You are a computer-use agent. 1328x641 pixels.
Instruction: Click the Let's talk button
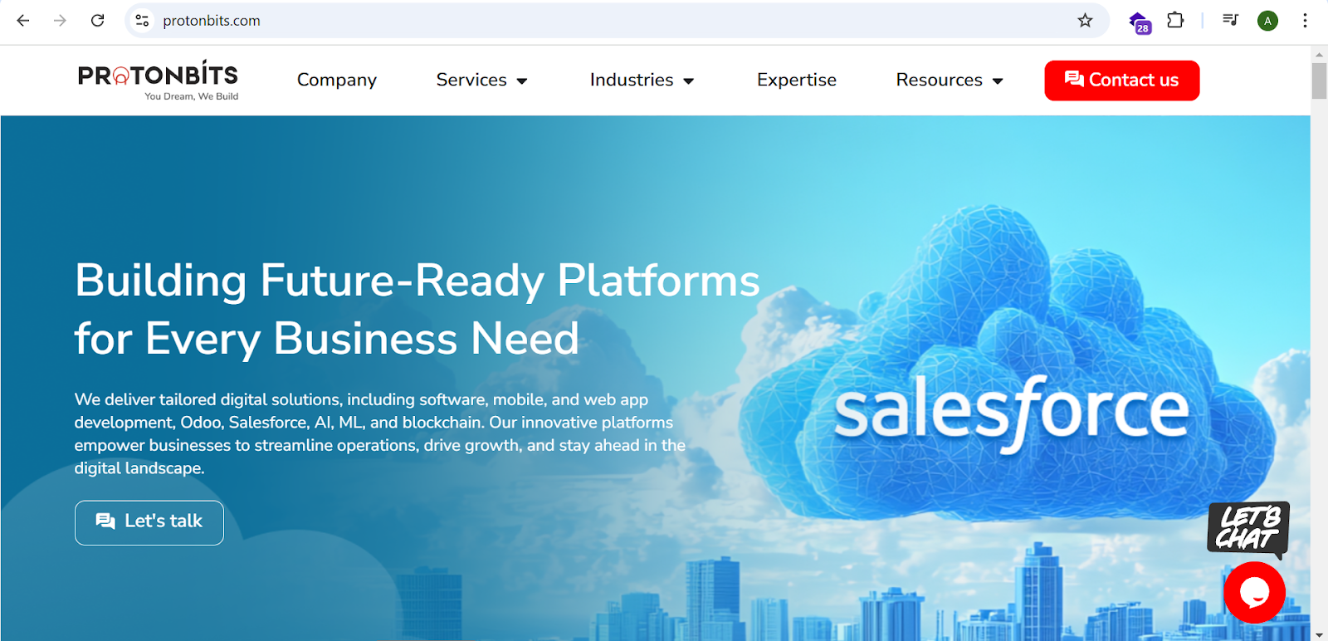click(x=149, y=522)
